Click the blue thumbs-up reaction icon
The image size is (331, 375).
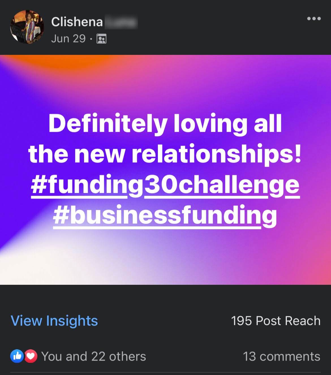coord(17,356)
